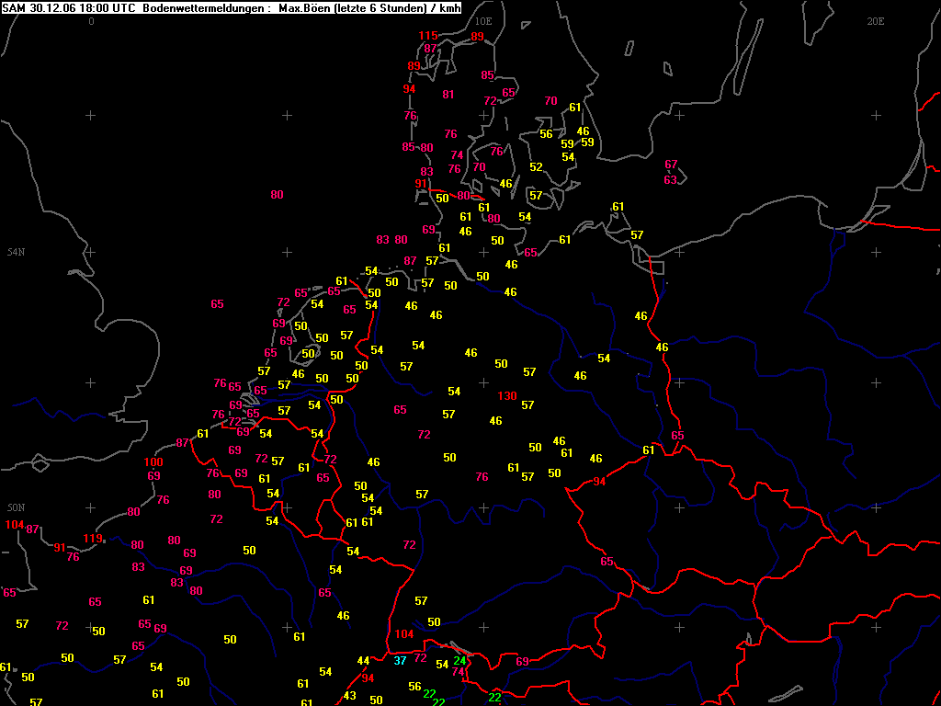
Task: Click the 20E longitude label
Action: tap(876, 21)
